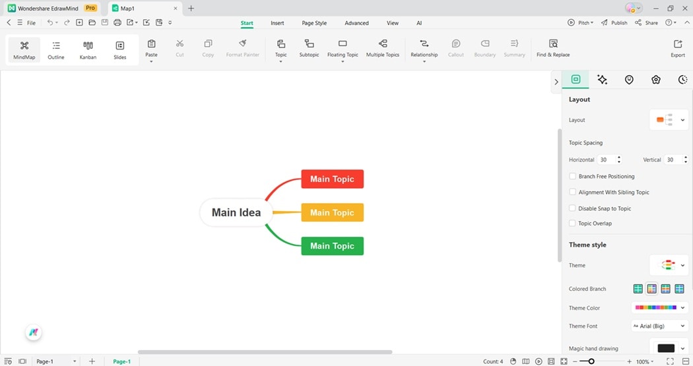Select the Page-1 tab at bottom
The image size is (693, 366).
pyautogui.click(x=121, y=361)
